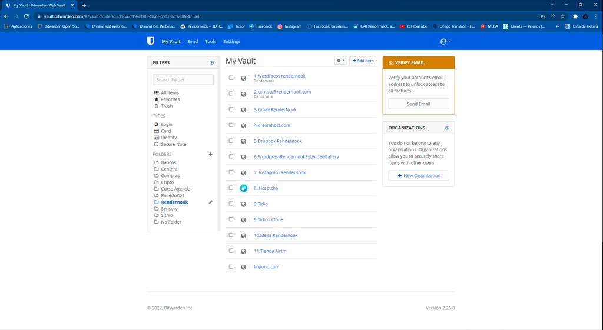Open the Lista de lectura panel

[581, 26]
